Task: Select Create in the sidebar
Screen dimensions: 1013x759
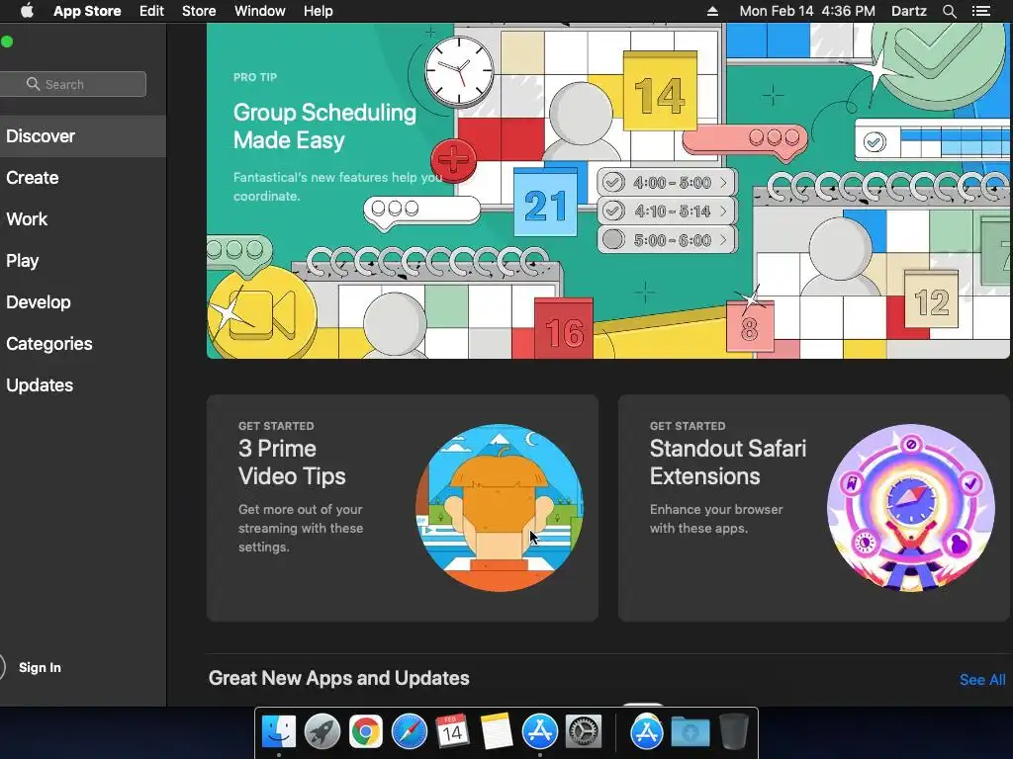Action: point(83,178)
